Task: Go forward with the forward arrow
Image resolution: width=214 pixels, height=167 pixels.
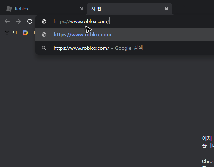Action: click(18, 21)
